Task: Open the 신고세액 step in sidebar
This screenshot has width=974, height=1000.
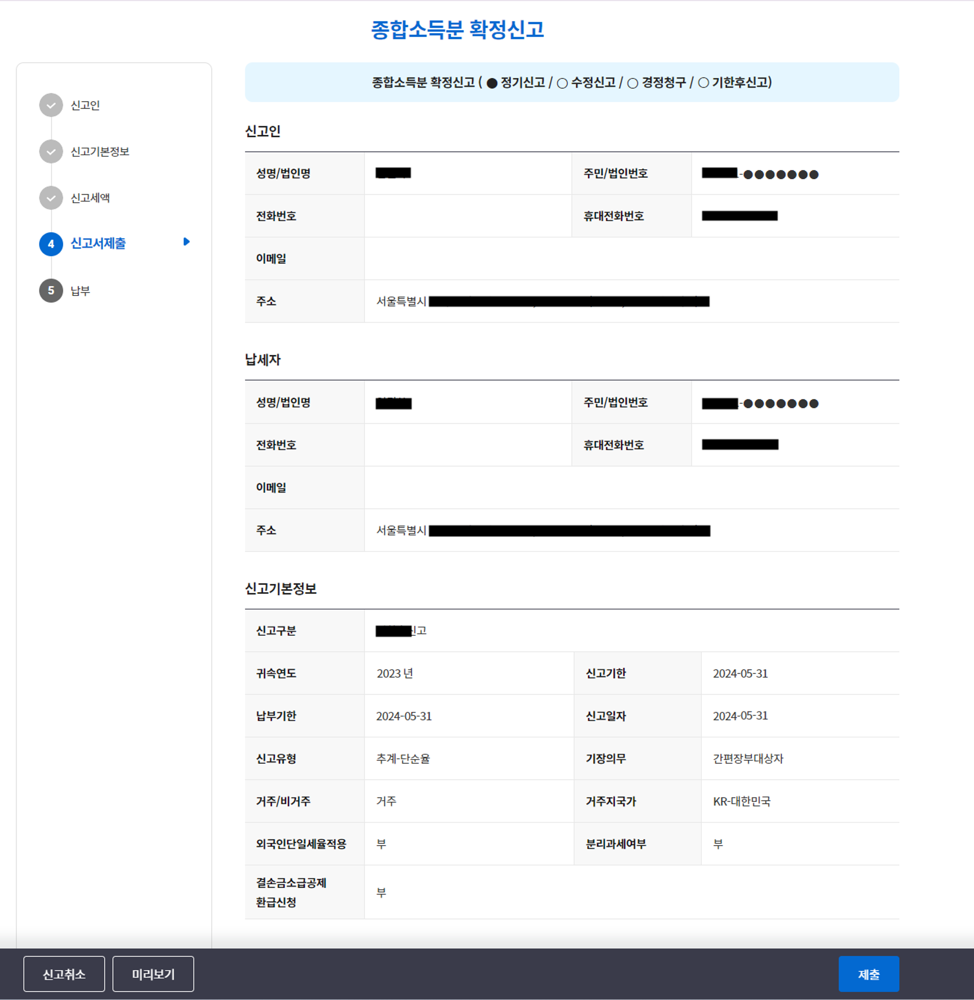Action: (90, 198)
